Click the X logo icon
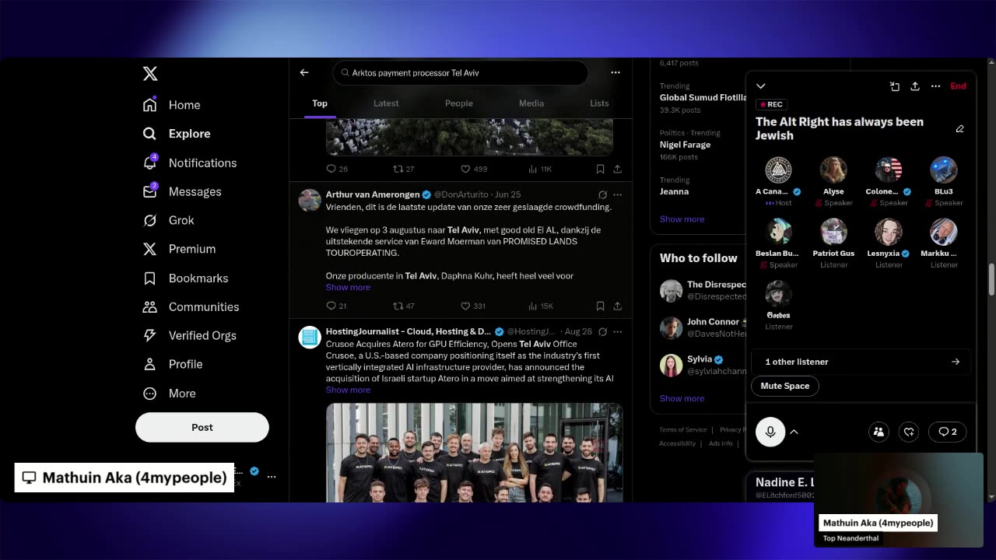 tap(150, 74)
